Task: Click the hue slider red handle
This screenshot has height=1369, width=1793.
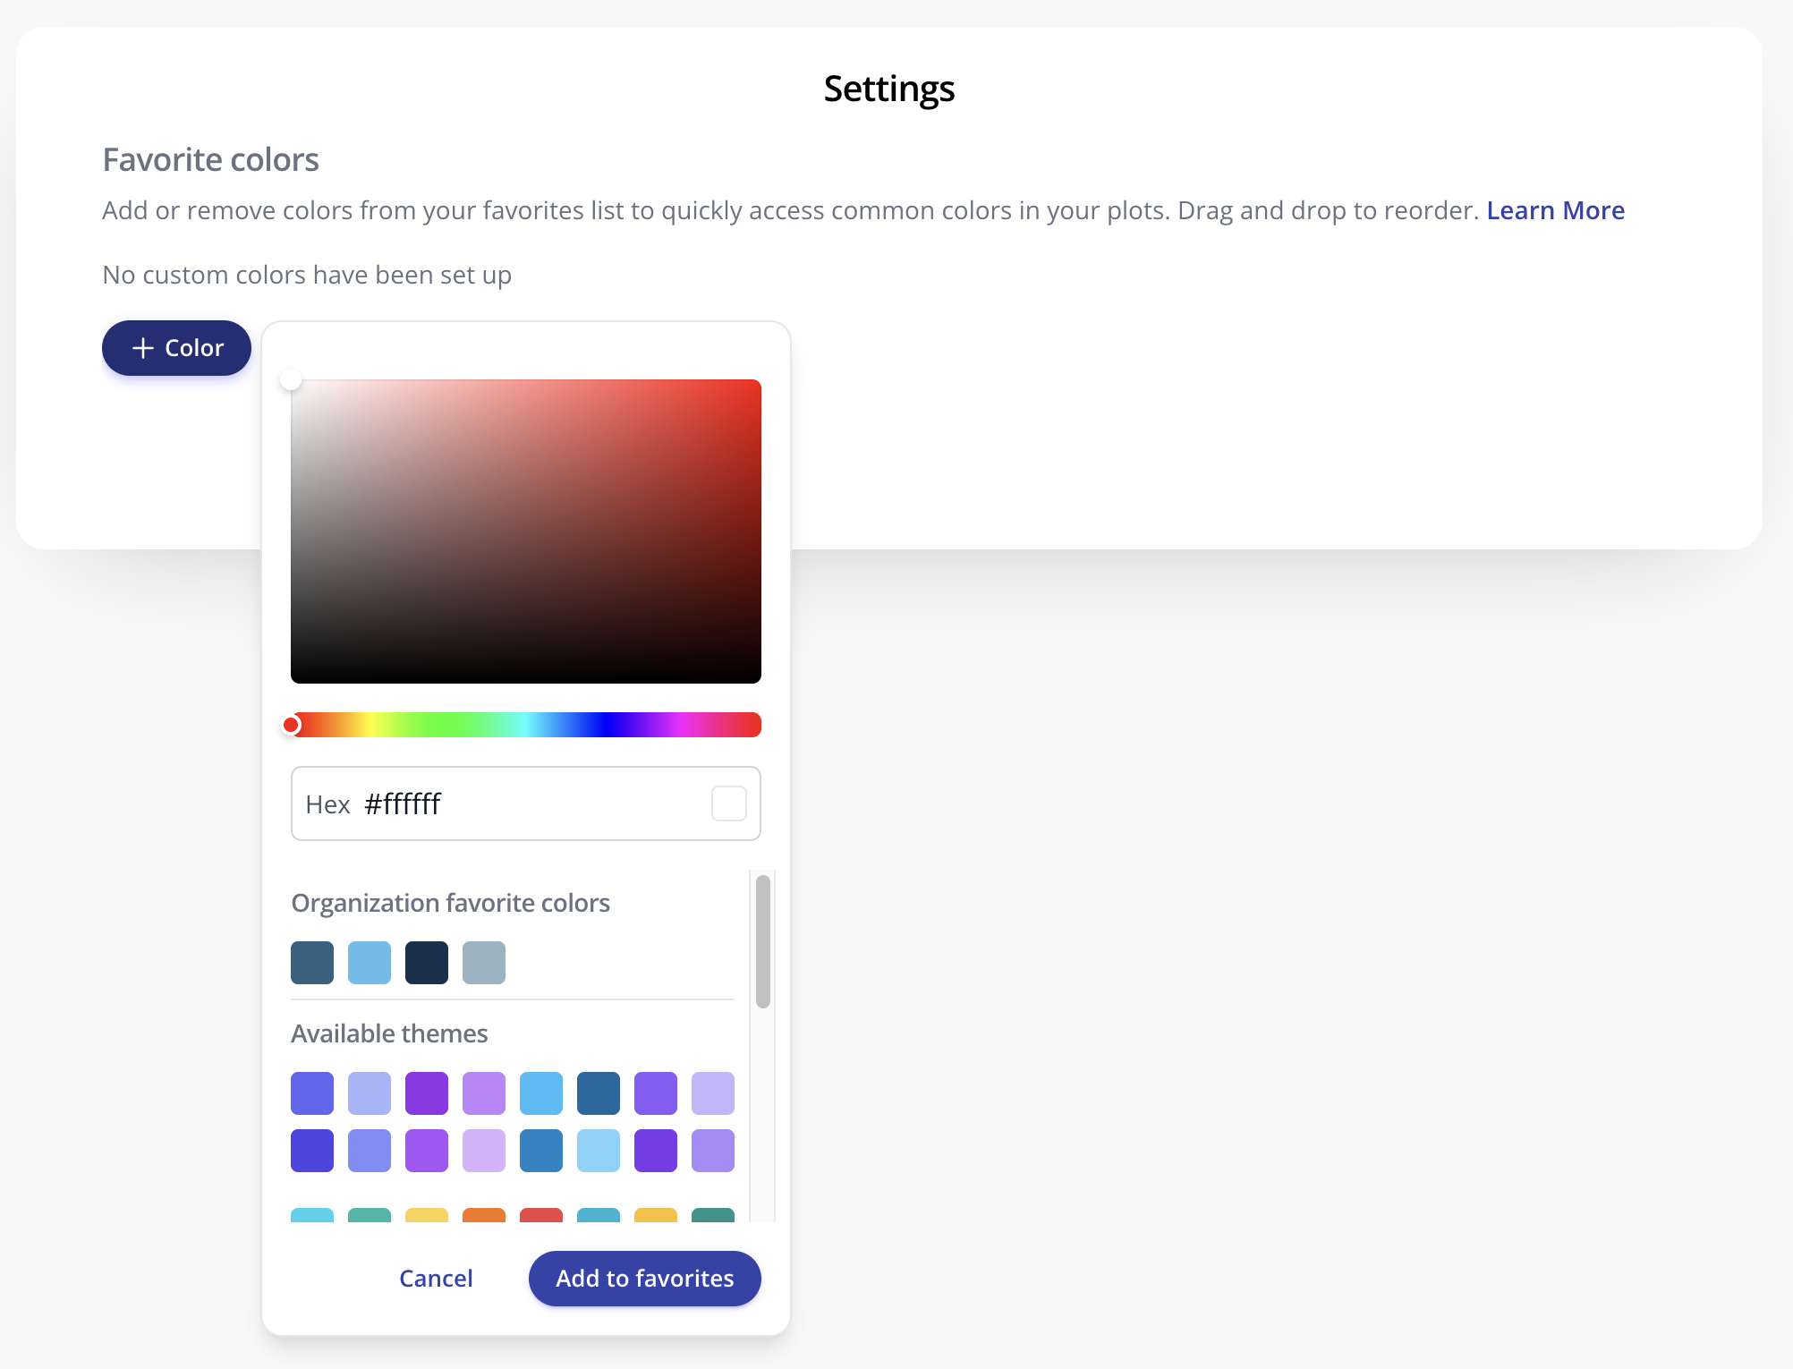Action: click(x=292, y=725)
